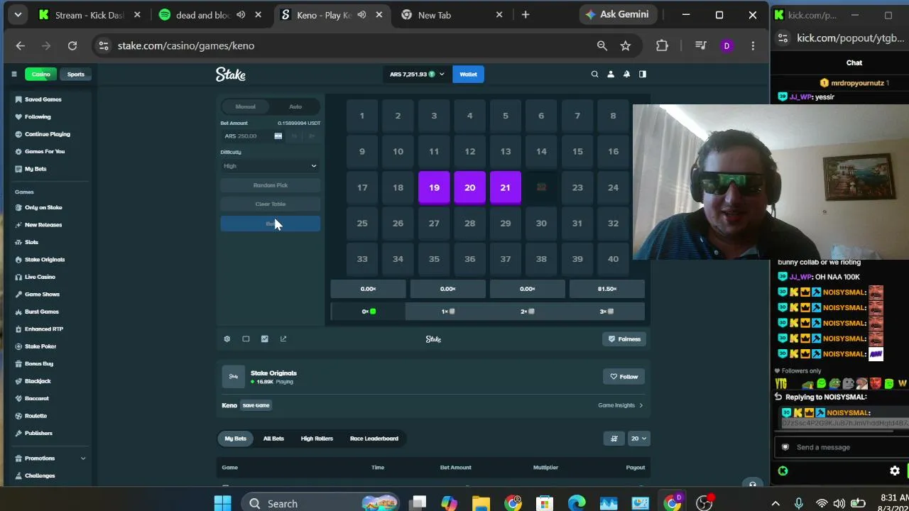Image resolution: width=909 pixels, height=511 pixels.
Task: Switch to the New Tab browser tab
Action: [x=453, y=14]
